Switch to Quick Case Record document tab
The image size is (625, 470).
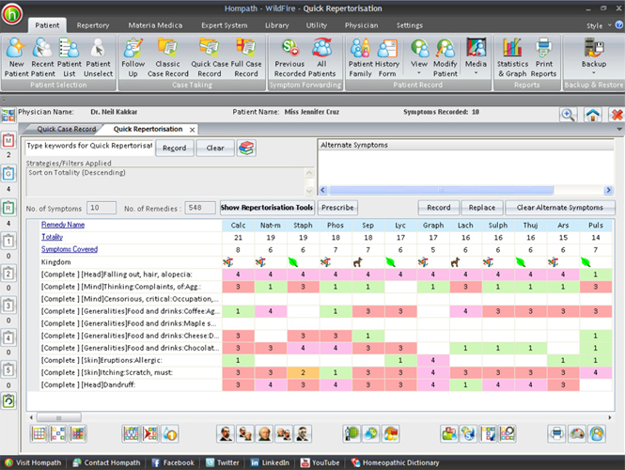click(67, 129)
